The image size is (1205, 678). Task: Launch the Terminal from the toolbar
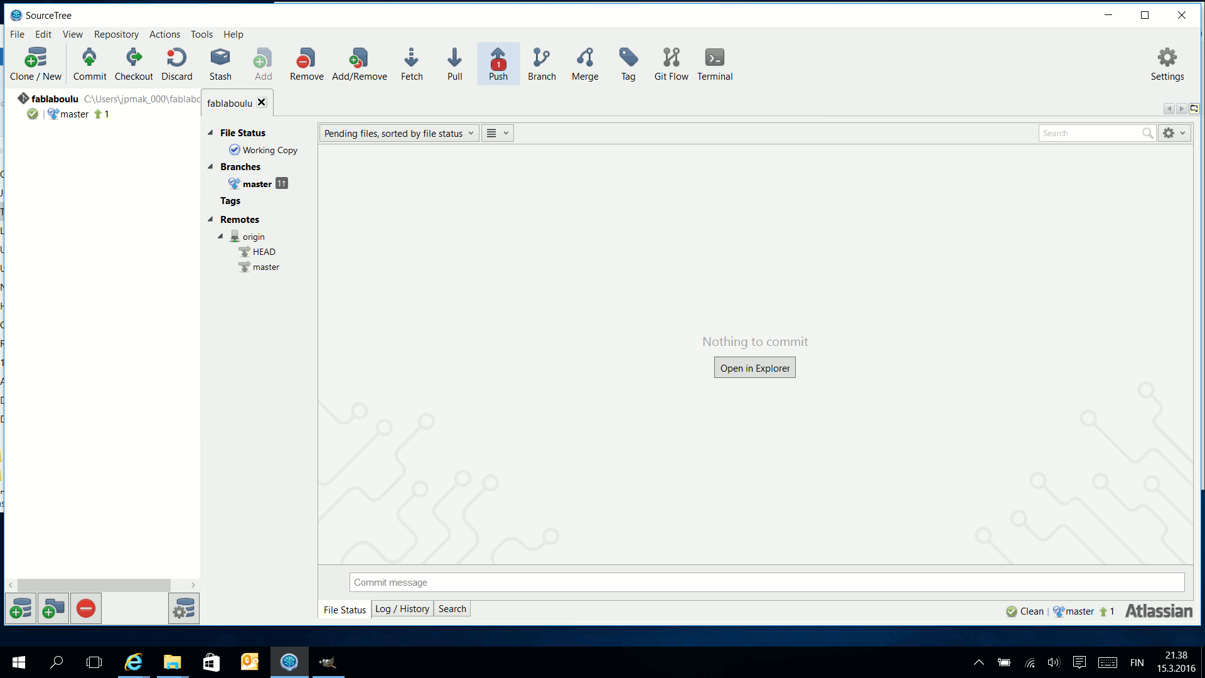pyautogui.click(x=715, y=64)
